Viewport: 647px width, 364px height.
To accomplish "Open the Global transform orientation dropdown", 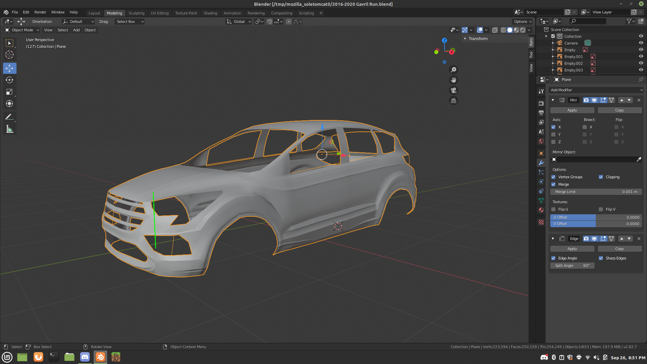I will tap(239, 22).
